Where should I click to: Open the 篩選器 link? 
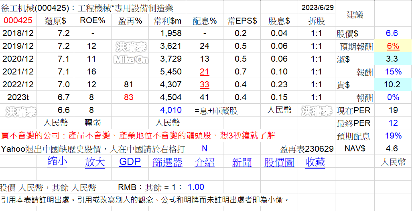(x=167, y=162)
